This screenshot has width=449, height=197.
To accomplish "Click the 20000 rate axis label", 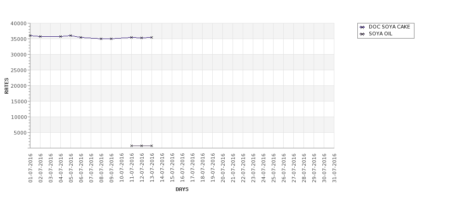I will (18, 86).
